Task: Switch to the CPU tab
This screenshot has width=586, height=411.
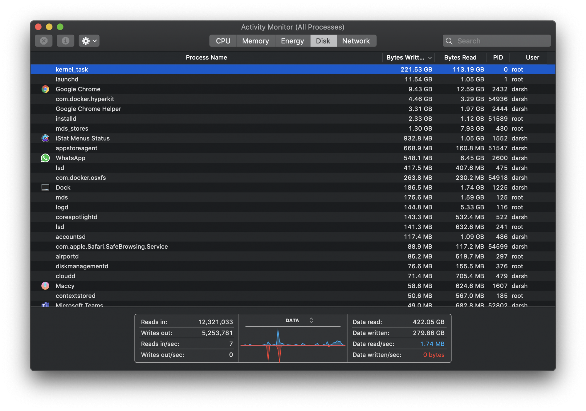Action: tap(223, 41)
